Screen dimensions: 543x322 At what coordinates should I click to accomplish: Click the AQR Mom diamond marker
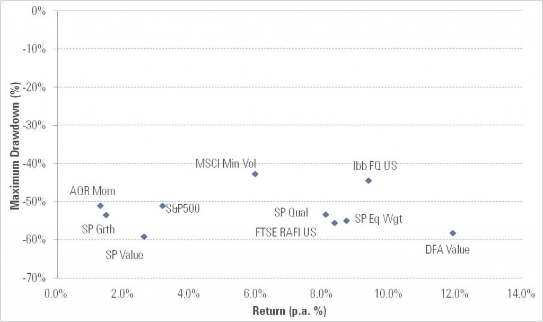(x=100, y=206)
